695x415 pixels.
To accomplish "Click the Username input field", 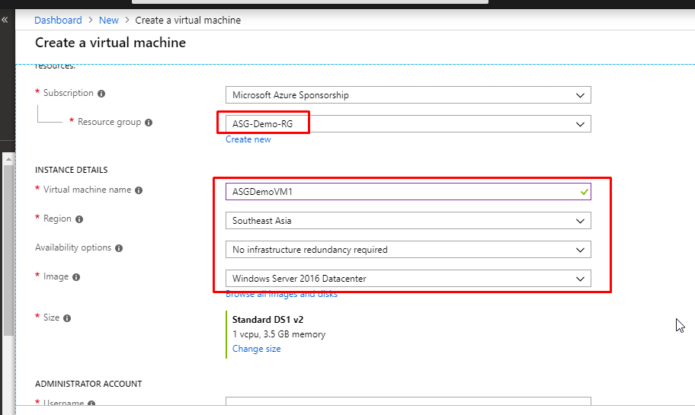I will point(408,404).
